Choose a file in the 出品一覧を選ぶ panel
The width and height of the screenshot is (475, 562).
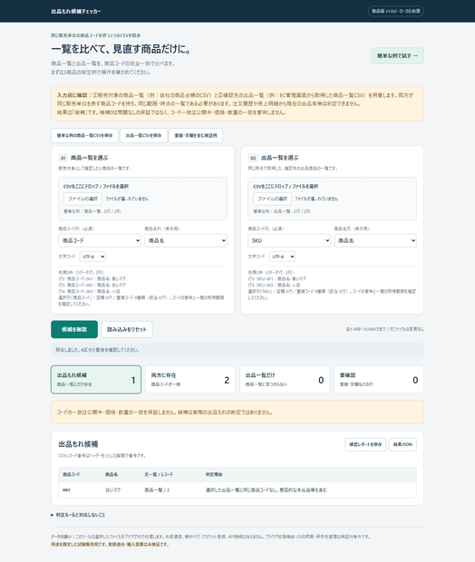273,199
